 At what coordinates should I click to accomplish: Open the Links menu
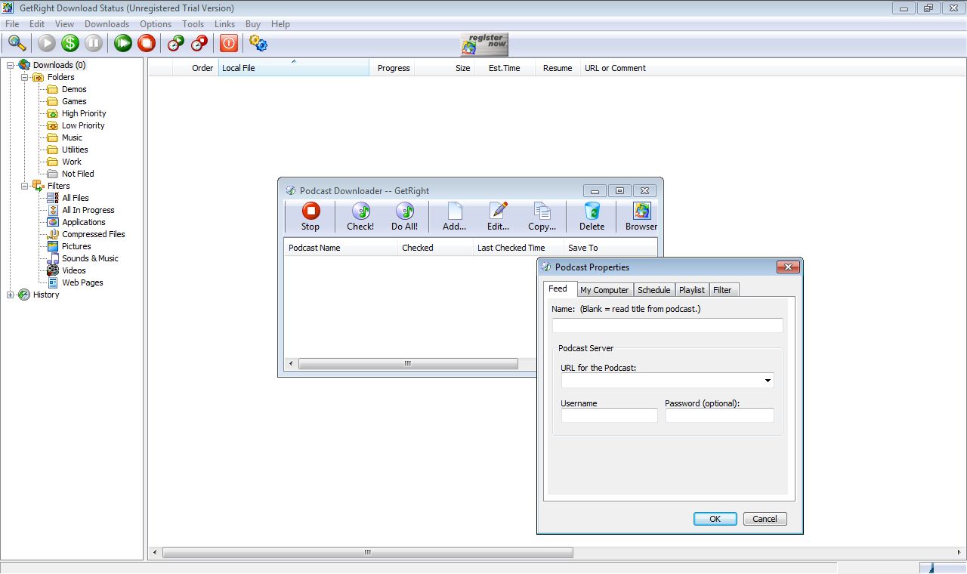click(224, 24)
